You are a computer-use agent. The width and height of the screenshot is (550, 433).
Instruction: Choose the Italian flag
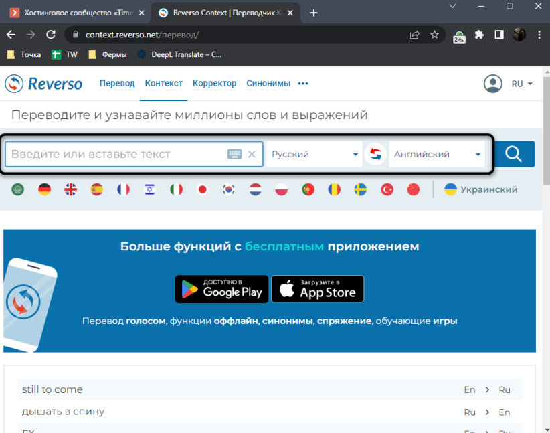point(176,189)
